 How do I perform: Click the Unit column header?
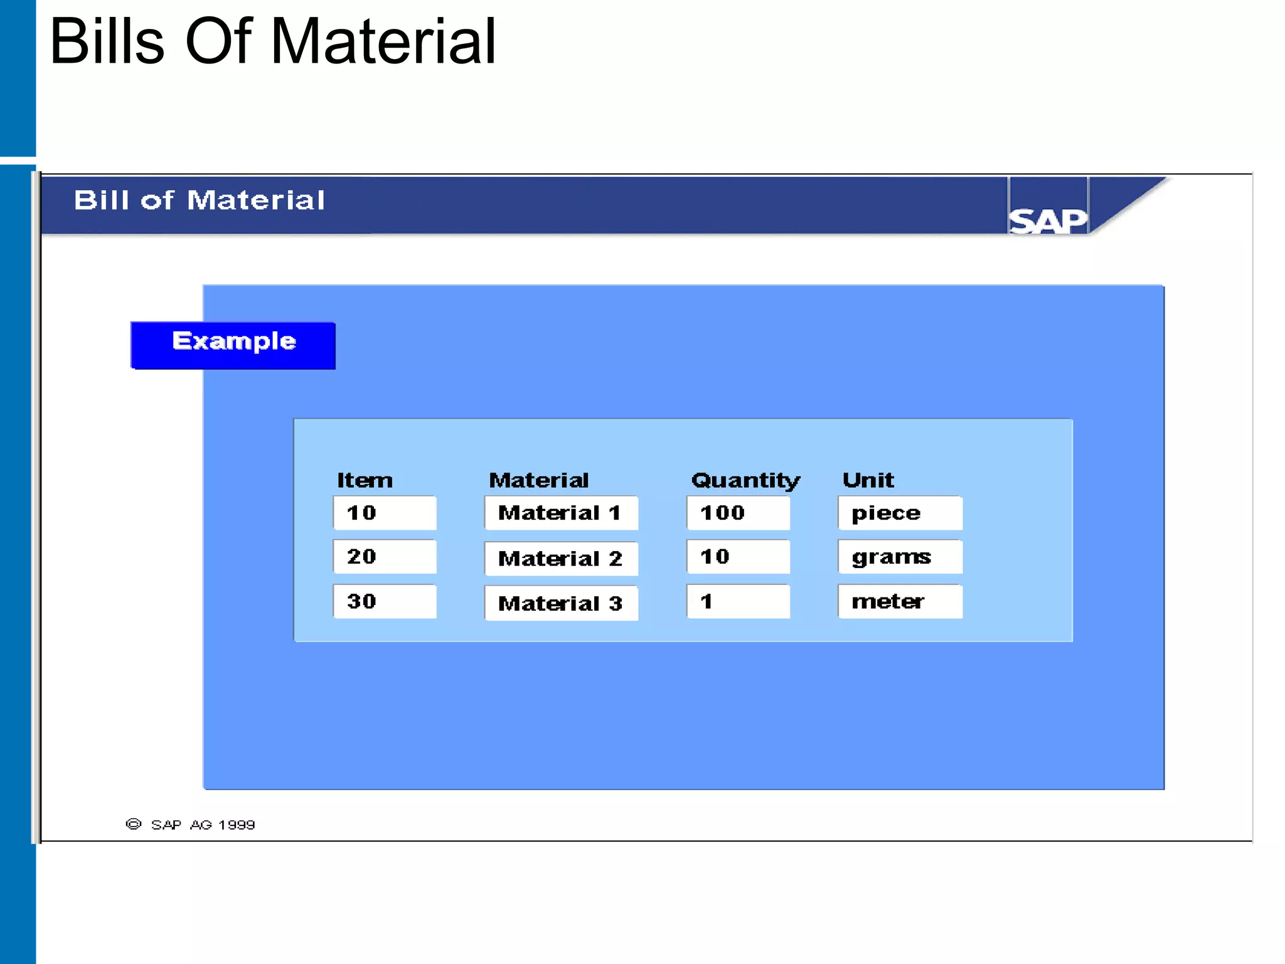click(x=868, y=480)
